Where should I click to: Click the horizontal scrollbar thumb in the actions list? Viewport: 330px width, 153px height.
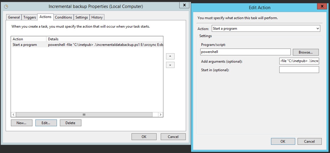click(x=84, y=114)
